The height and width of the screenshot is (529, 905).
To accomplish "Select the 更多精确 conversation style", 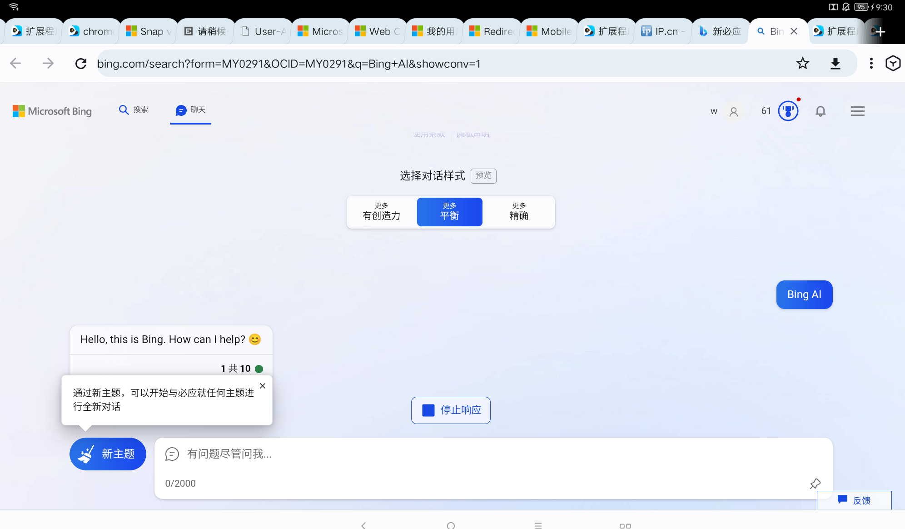I will [519, 212].
